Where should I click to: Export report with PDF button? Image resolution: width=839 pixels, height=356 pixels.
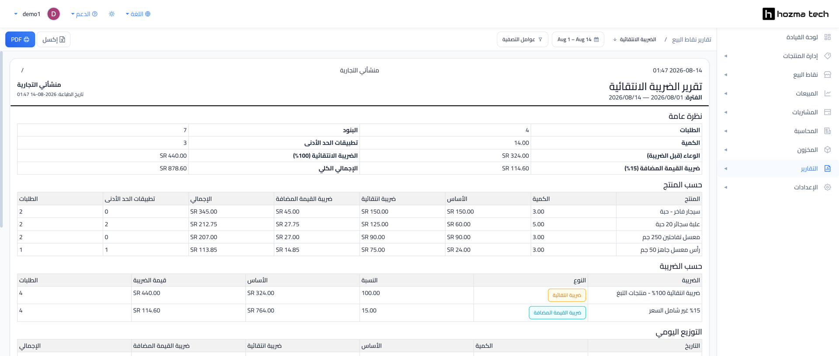(x=20, y=39)
